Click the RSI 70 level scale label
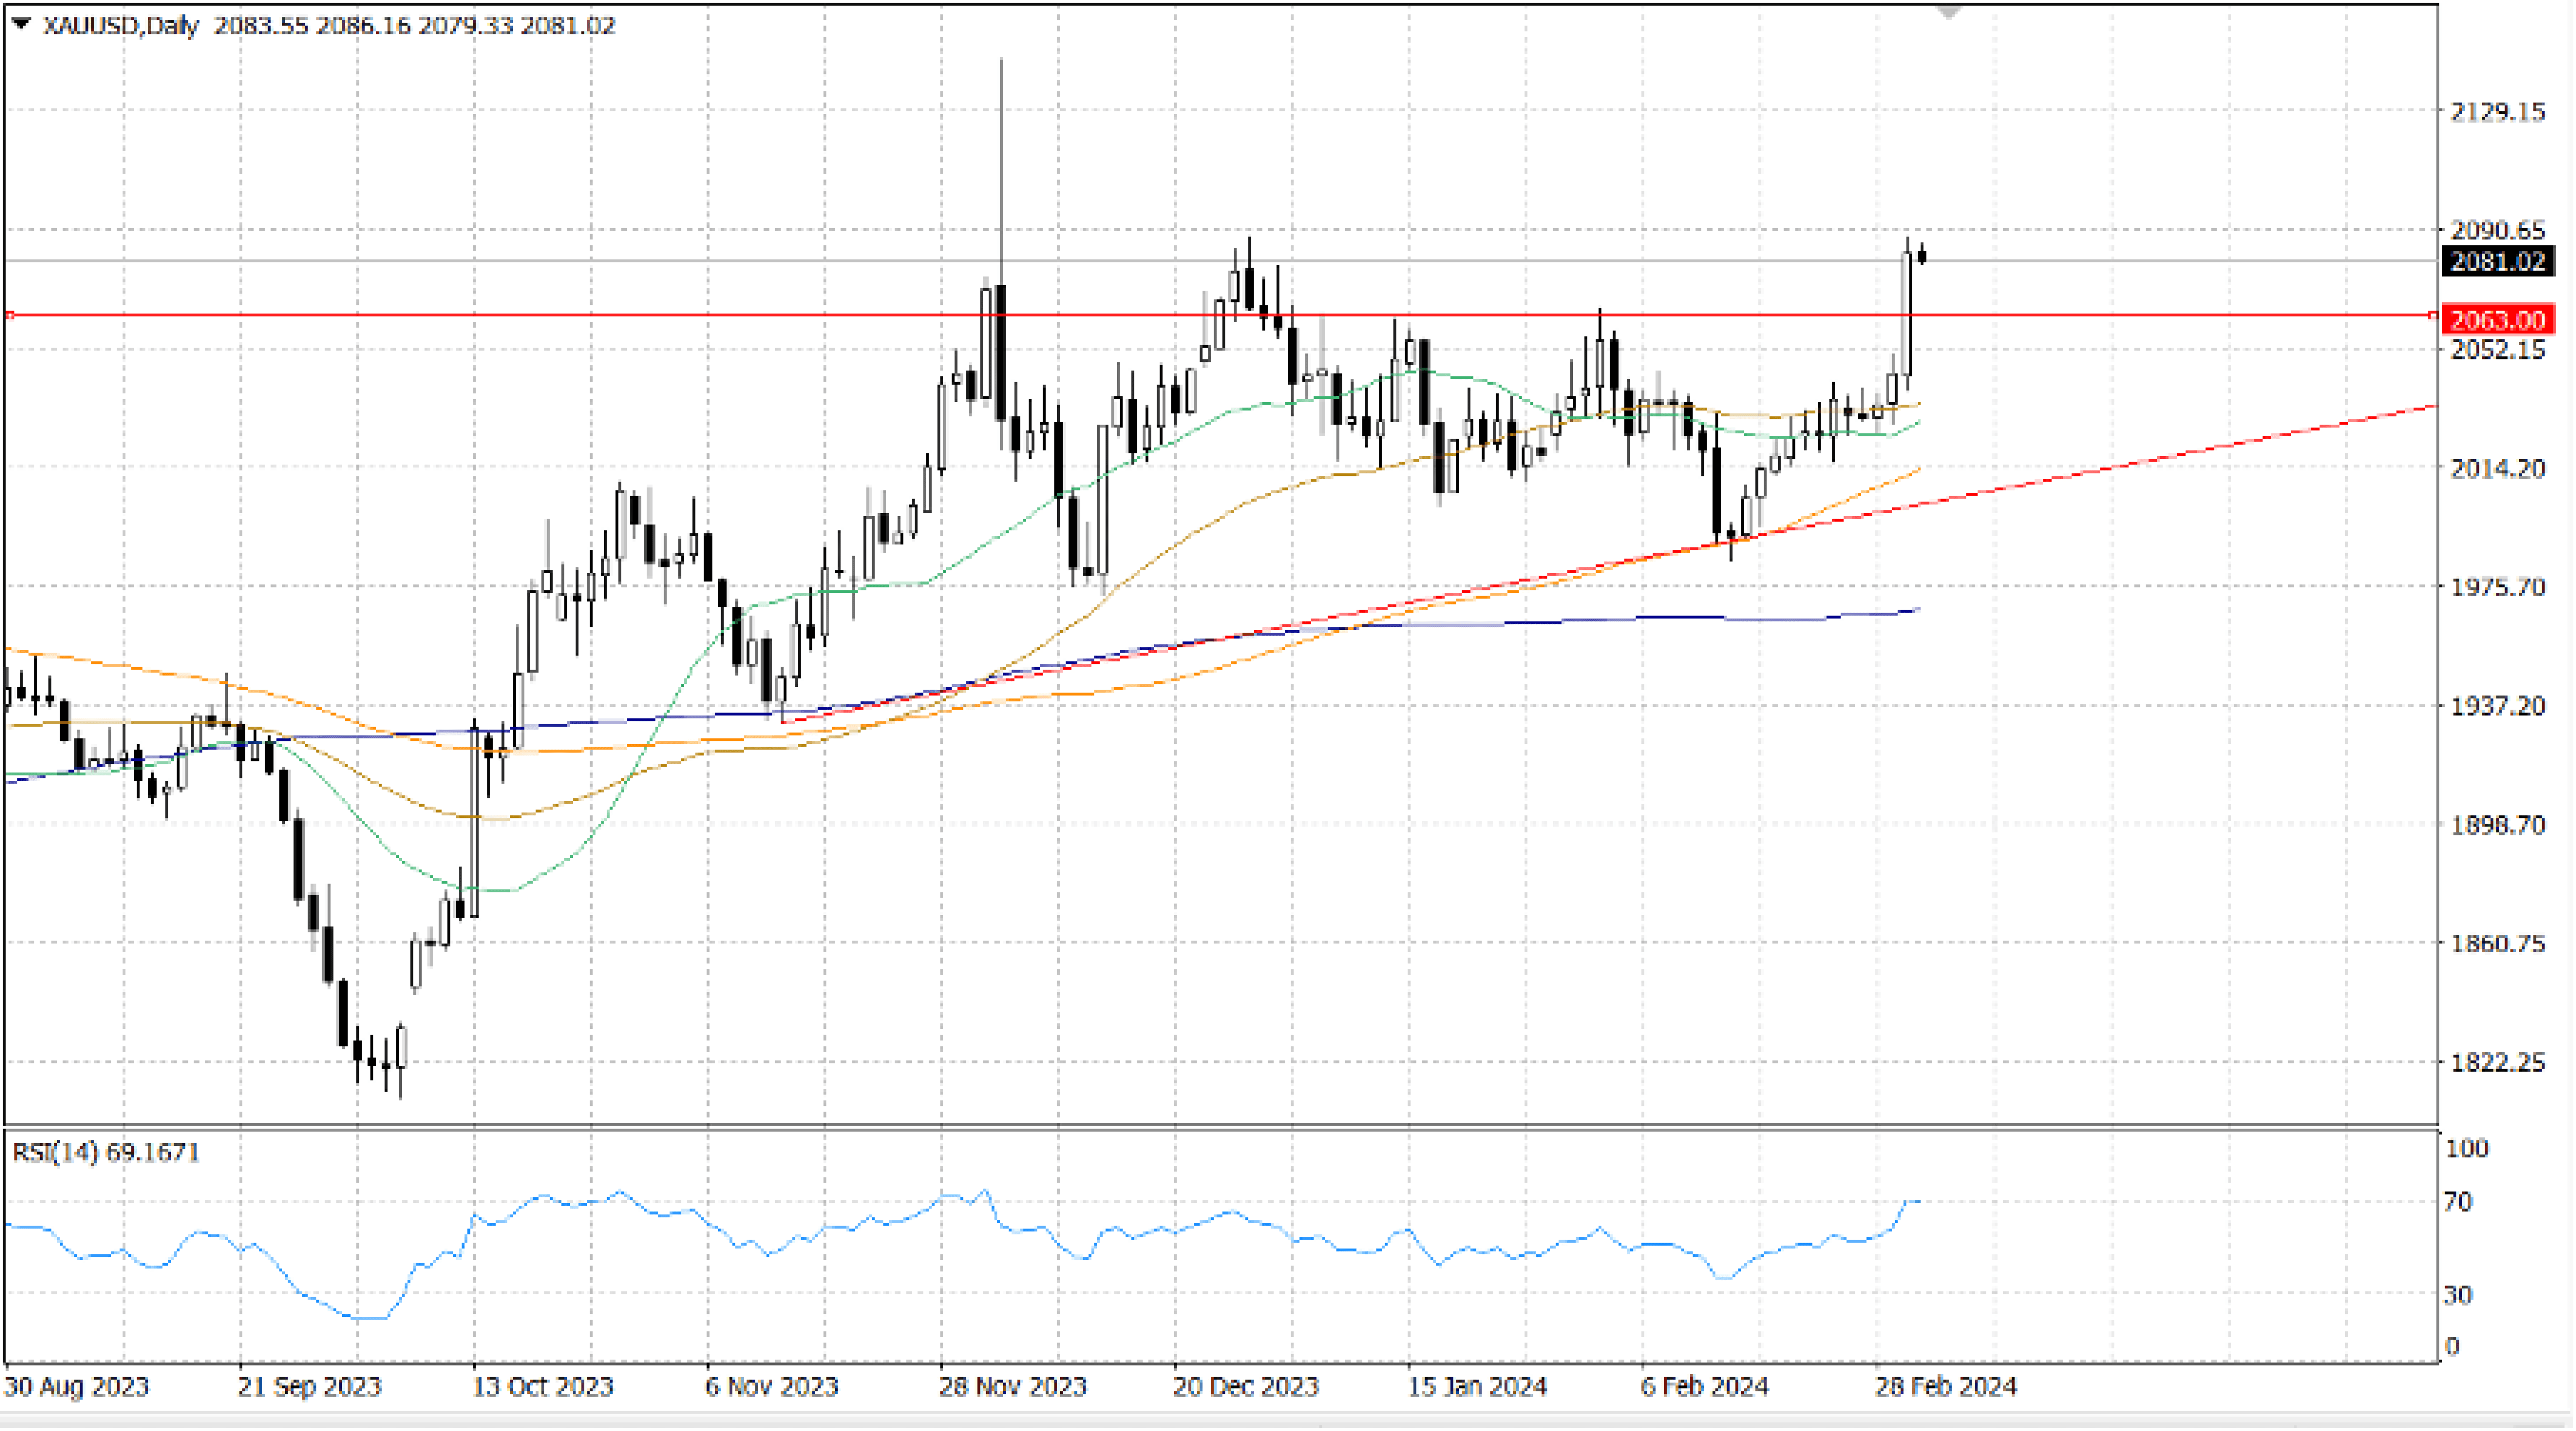The width and height of the screenshot is (2576, 1431). pos(2458,1201)
